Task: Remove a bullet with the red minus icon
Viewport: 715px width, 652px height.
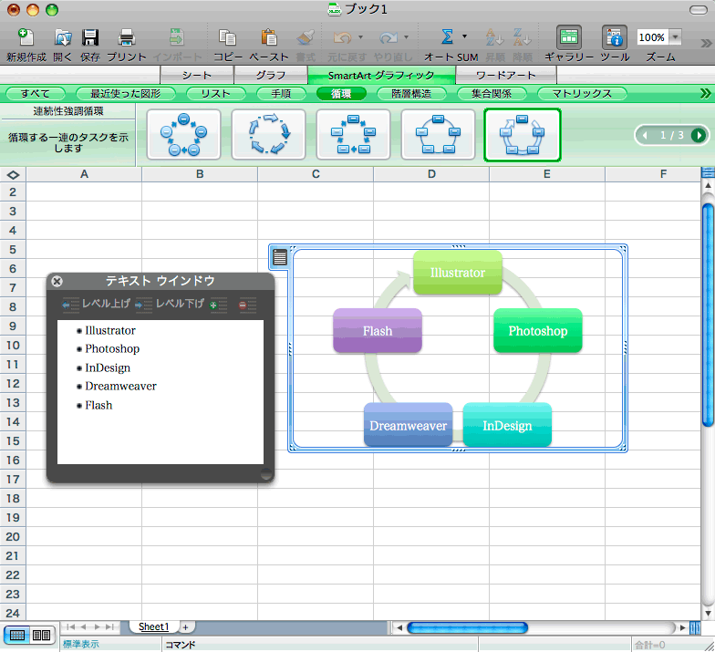Action: [248, 305]
